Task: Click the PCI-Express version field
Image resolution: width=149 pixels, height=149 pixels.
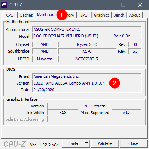Action: 94,106
